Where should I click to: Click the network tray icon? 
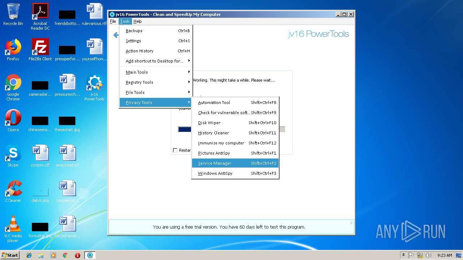click(420, 255)
